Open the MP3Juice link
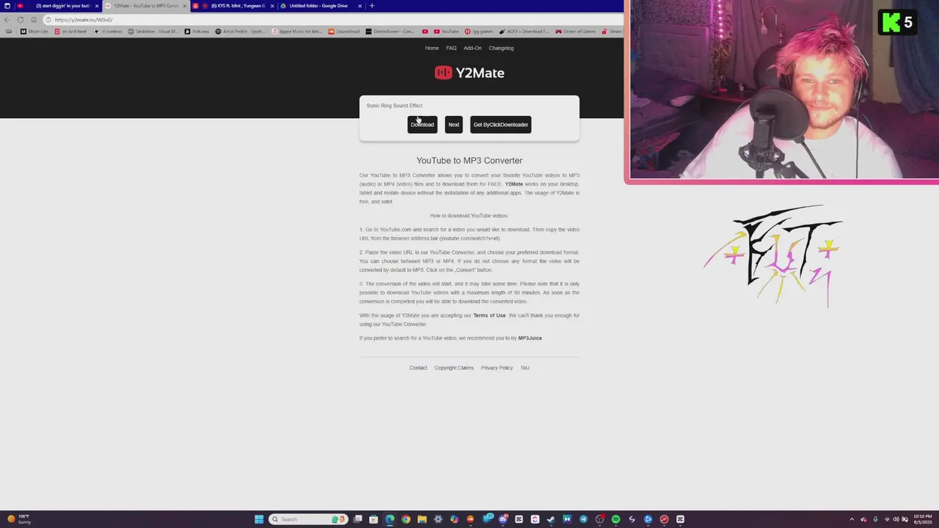Image resolution: width=939 pixels, height=528 pixels. (530, 338)
